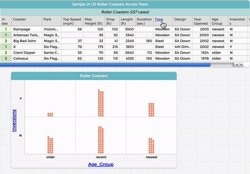Click the Inversions axis label

coord(14,121)
